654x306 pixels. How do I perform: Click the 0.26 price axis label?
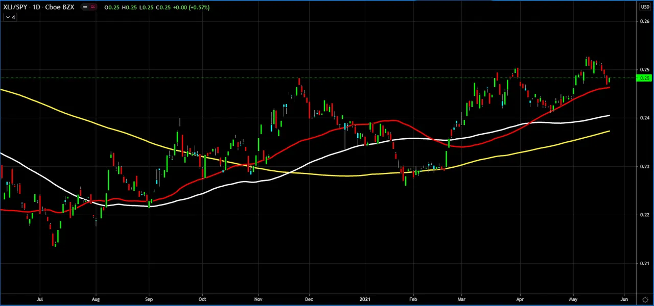[x=644, y=21]
